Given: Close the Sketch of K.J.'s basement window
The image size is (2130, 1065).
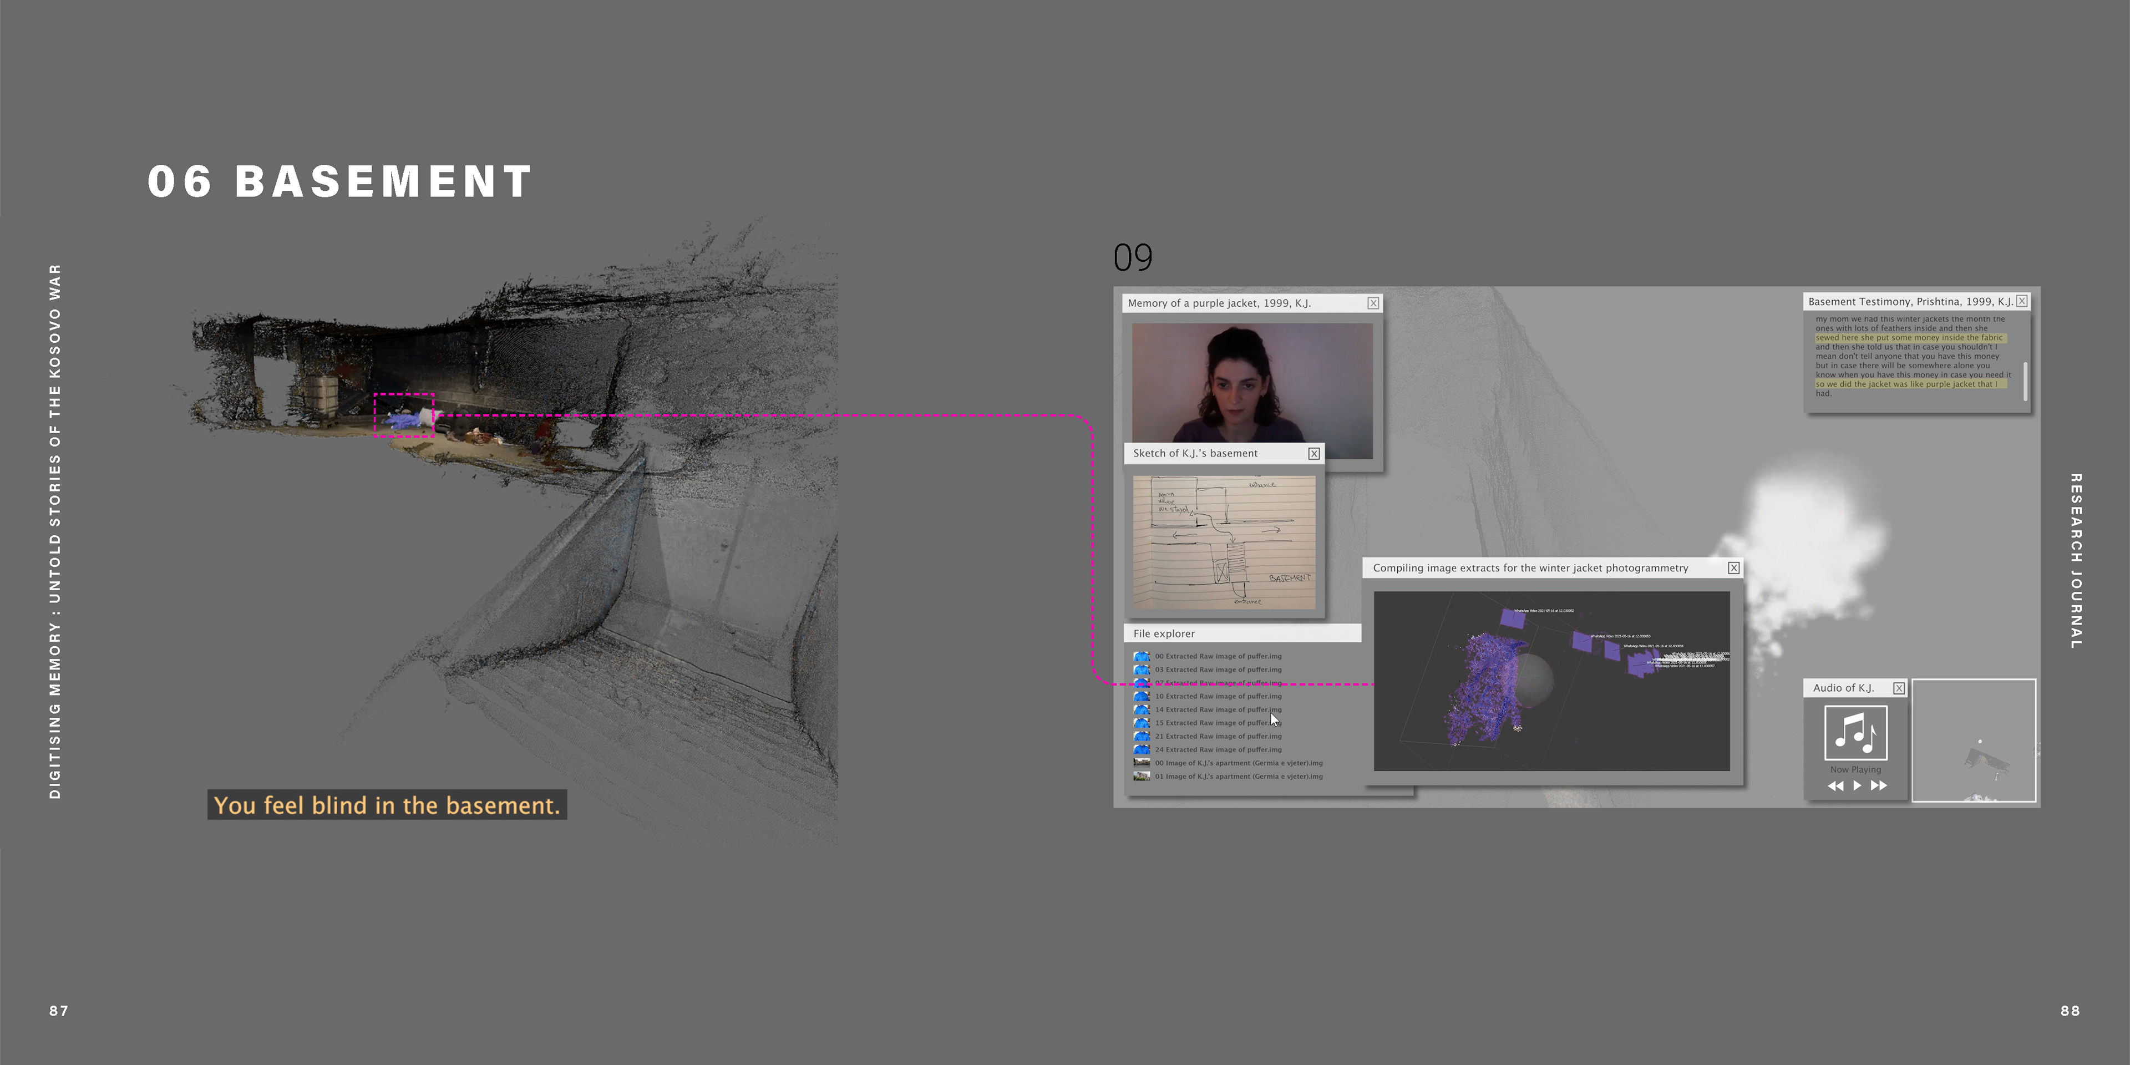Looking at the screenshot, I should click(x=1313, y=453).
